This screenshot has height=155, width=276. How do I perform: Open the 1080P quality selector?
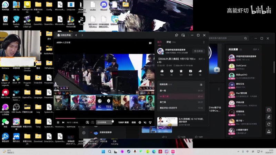click(x=124, y=123)
